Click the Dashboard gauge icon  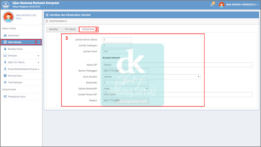pyautogui.click(x=5, y=36)
